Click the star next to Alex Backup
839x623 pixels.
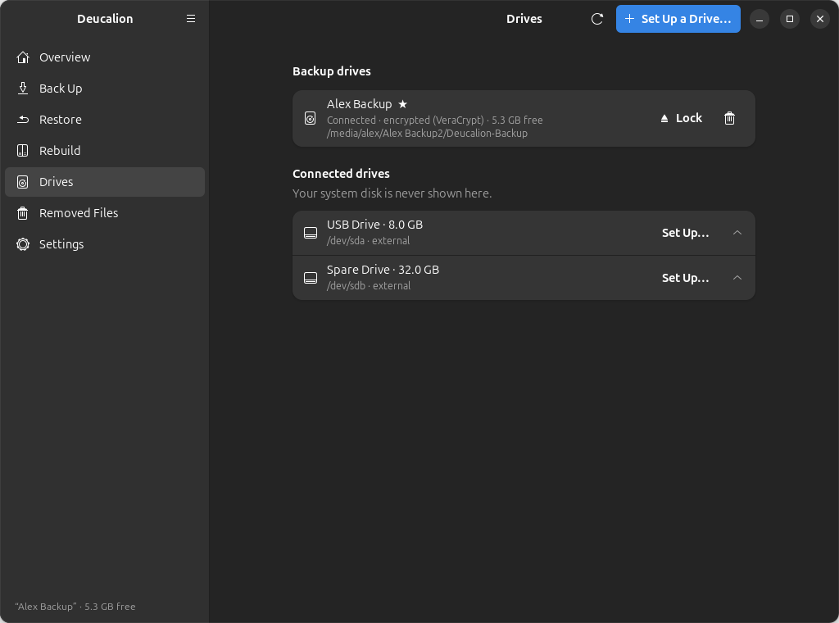[x=403, y=104]
